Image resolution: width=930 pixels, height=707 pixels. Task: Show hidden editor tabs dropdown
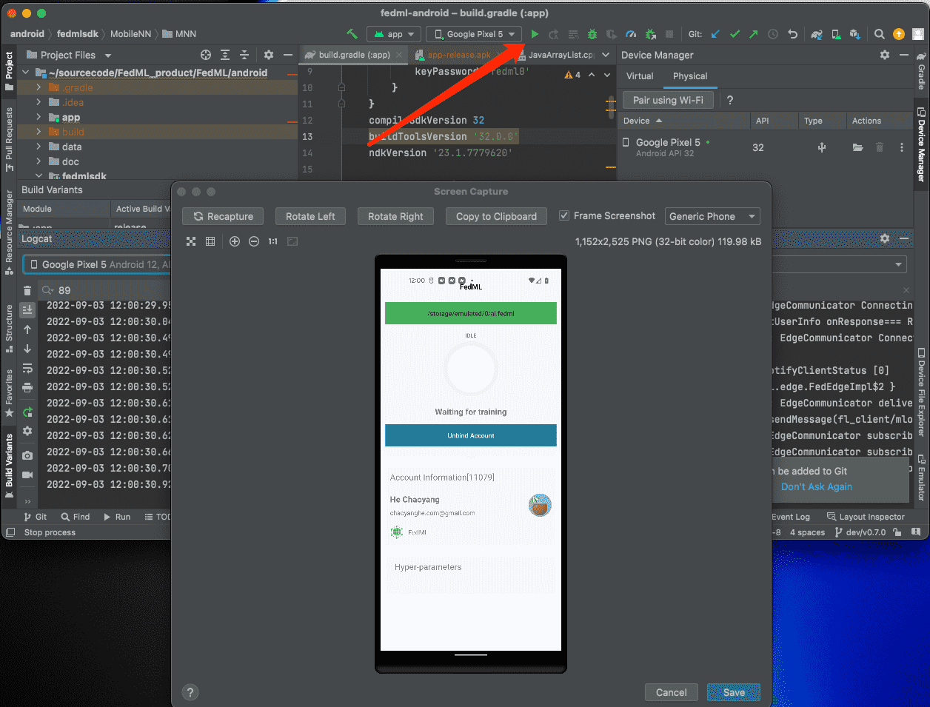606,55
